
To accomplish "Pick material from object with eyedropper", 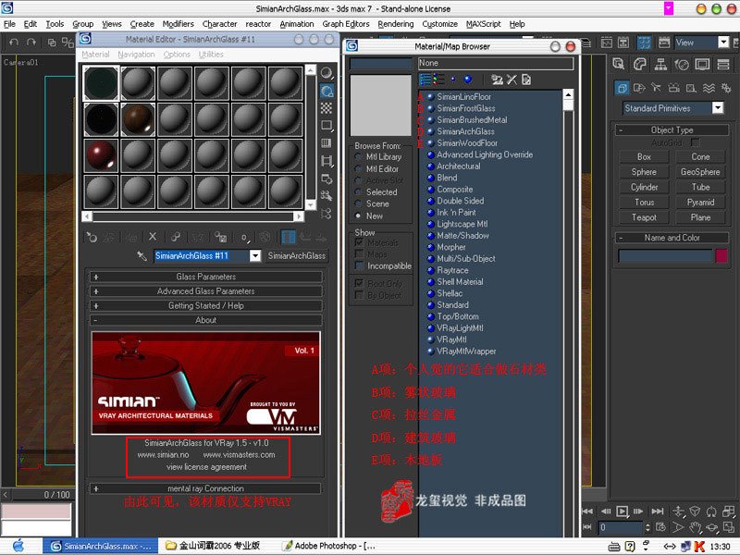I will pyautogui.click(x=142, y=256).
